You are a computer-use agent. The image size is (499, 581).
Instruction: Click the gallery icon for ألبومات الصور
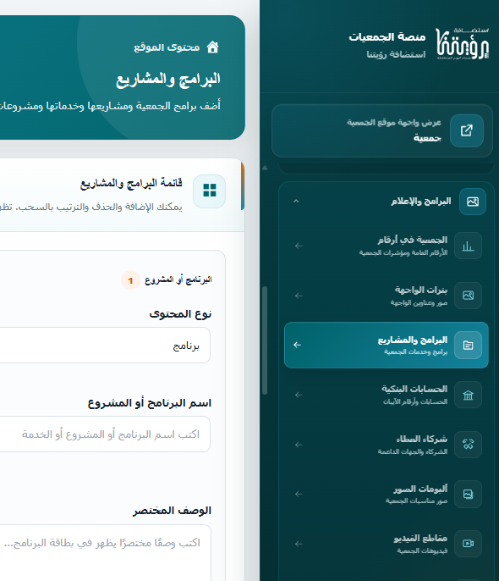pyautogui.click(x=468, y=494)
